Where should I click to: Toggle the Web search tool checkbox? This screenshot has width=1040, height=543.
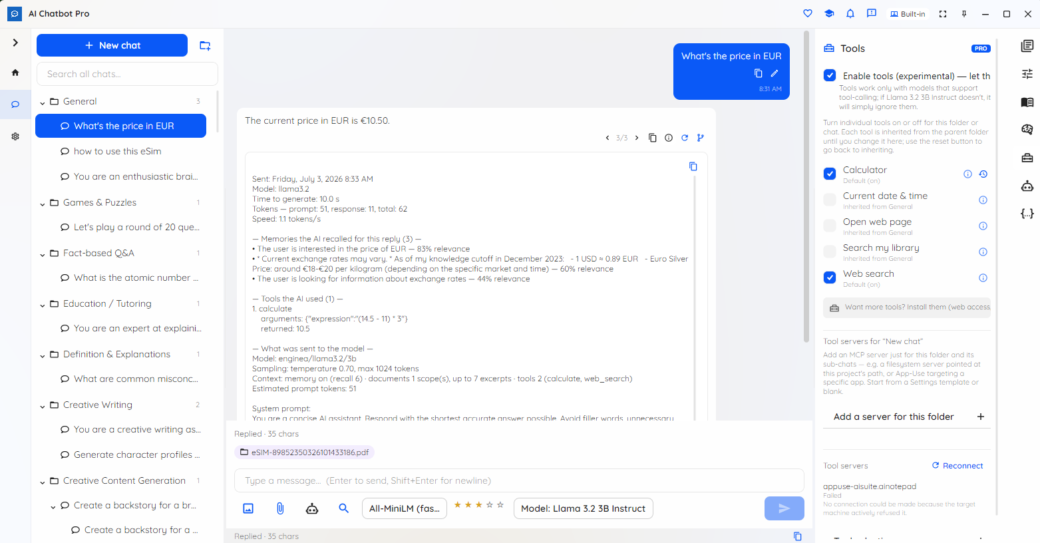[x=830, y=277]
